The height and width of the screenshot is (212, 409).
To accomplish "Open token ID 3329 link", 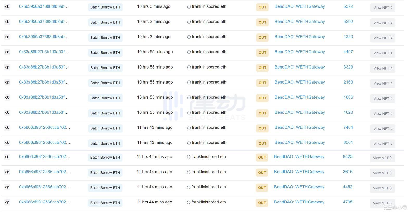I will (x=348, y=67).
